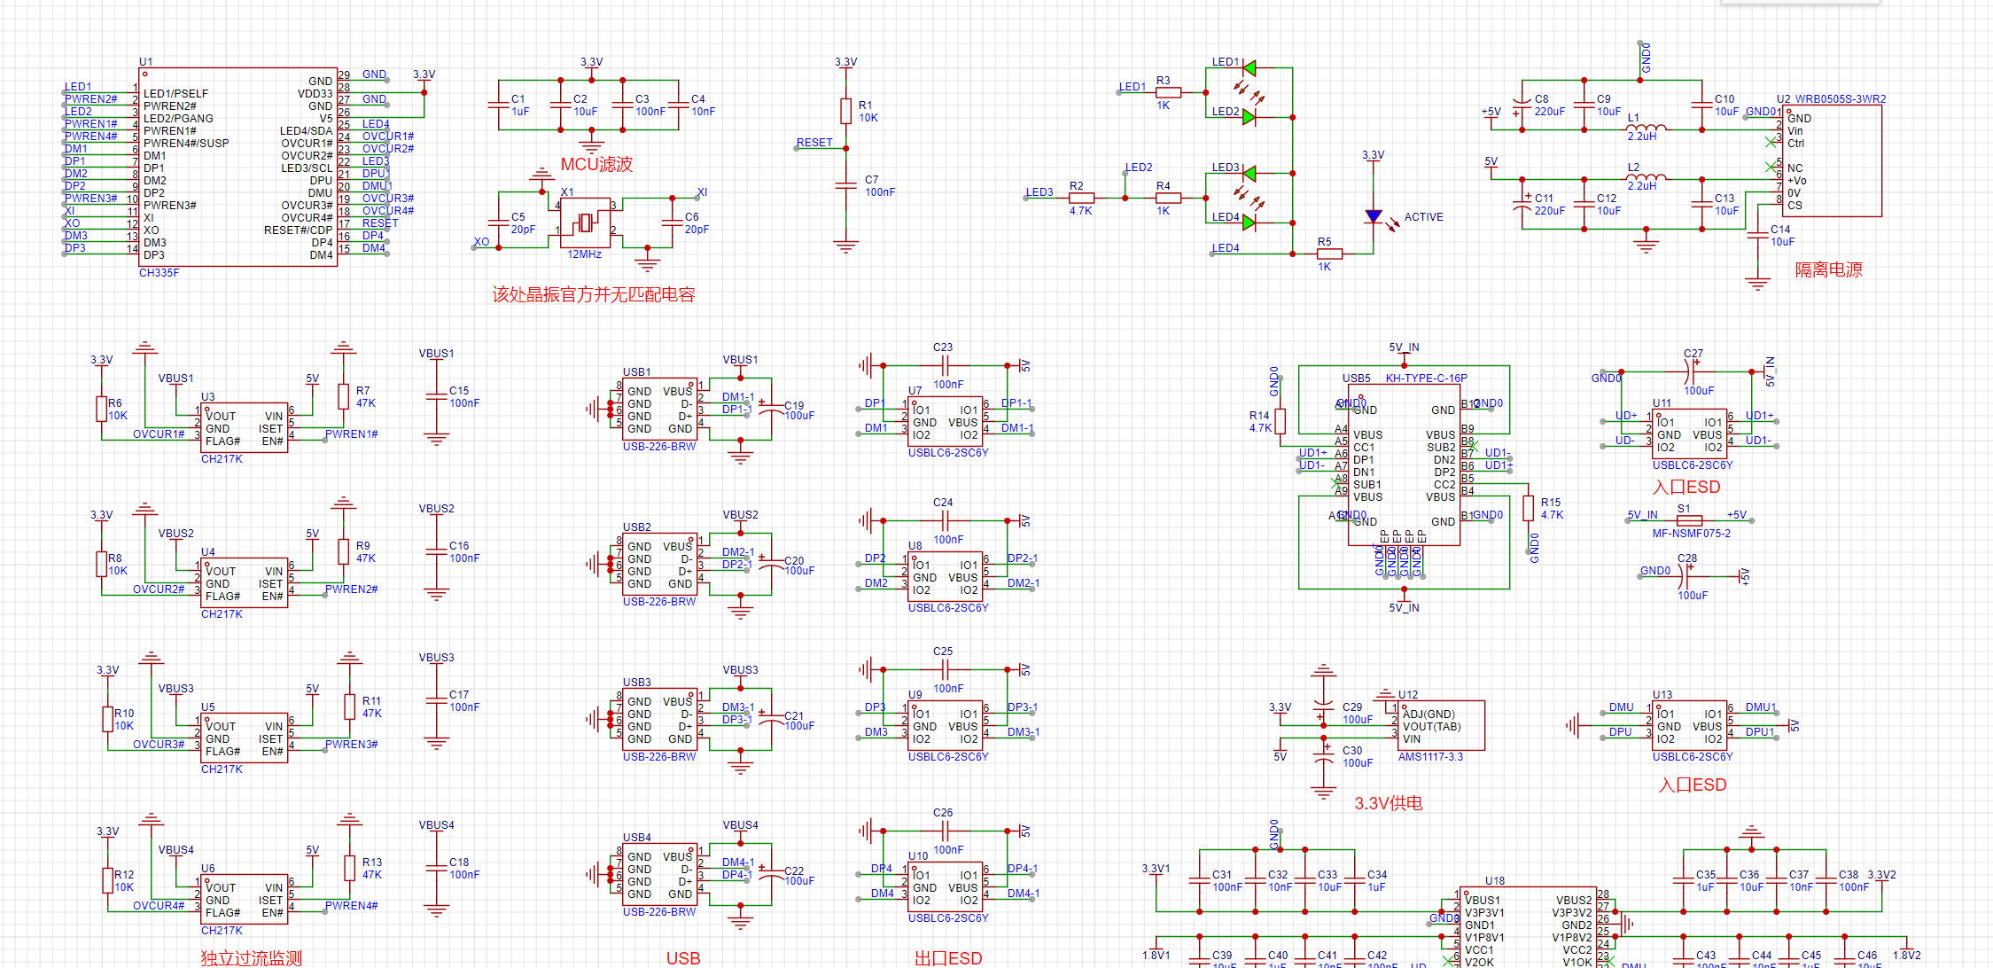Select the U9 USBLC6-2SC6Y ESD chip

pyautogui.click(x=946, y=726)
